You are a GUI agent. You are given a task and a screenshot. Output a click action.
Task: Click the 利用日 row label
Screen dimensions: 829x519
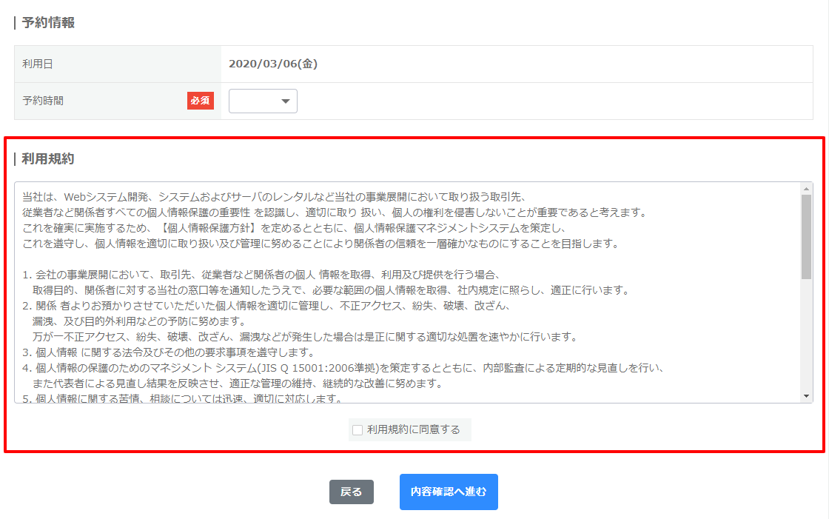[x=38, y=64]
